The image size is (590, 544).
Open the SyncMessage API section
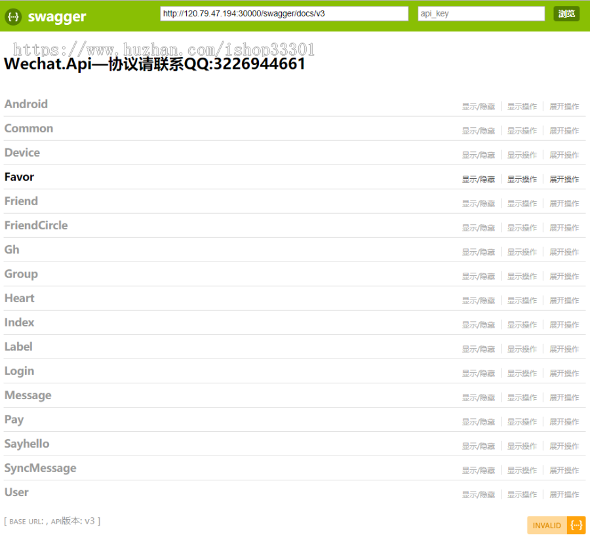coord(40,468)
